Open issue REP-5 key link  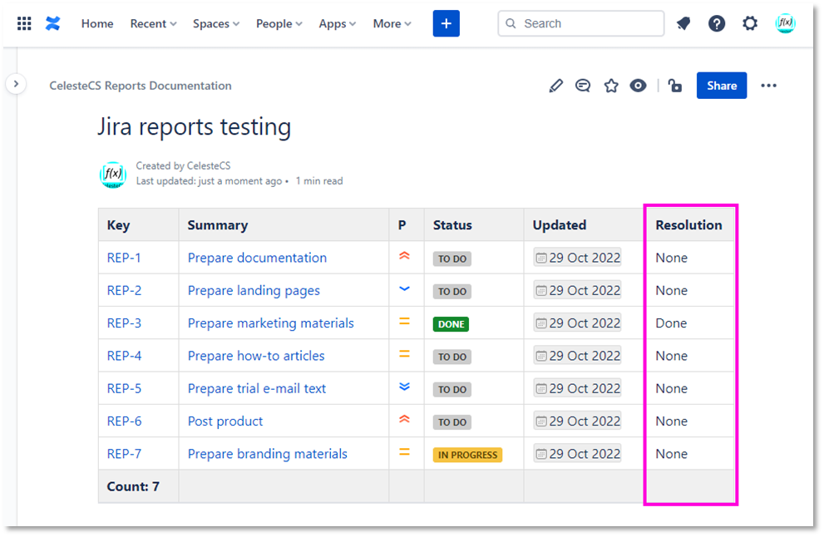click(x=124, y=388)
